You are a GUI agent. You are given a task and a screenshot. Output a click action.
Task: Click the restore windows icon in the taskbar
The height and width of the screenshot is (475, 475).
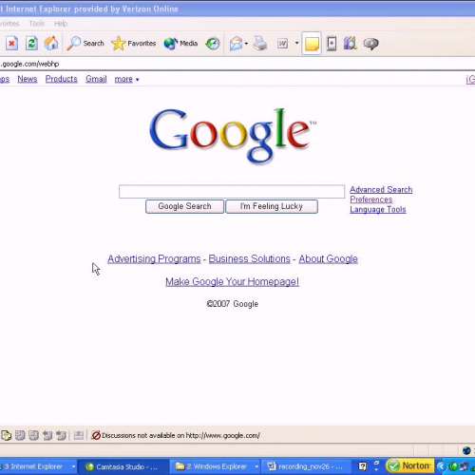[x=376, y=464]
